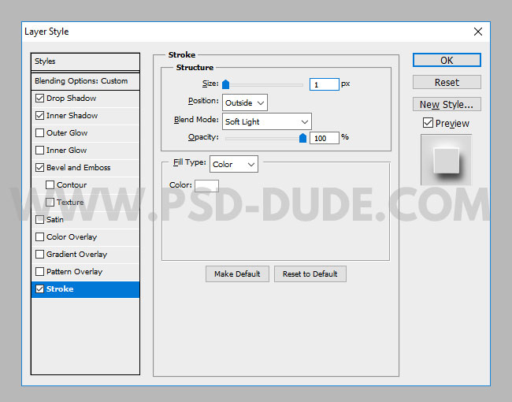
Task: Enable the Satin checkbox
Action: 40,219
